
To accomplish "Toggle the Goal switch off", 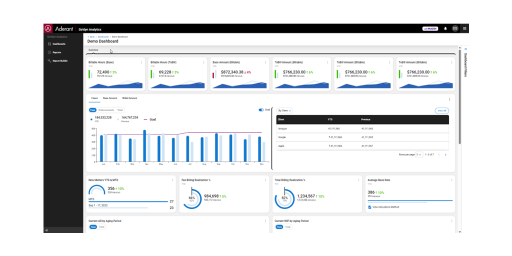I will (261, 109).
